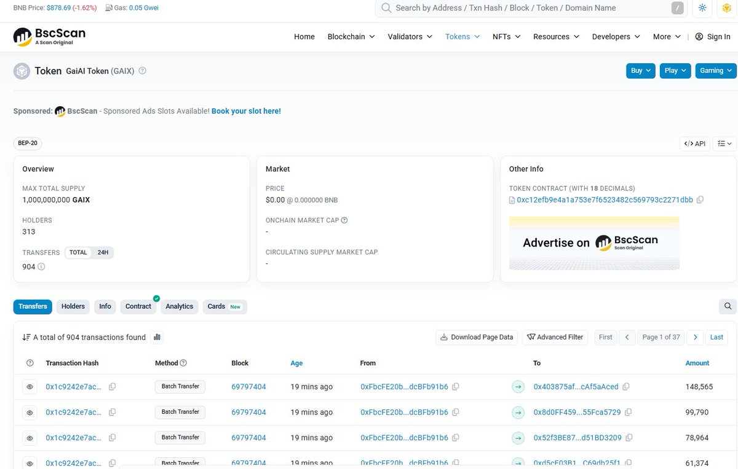The height and width of the screenshot is (469, 738).
Task: Switch to the Contract tab
Action: click(138, 306)
